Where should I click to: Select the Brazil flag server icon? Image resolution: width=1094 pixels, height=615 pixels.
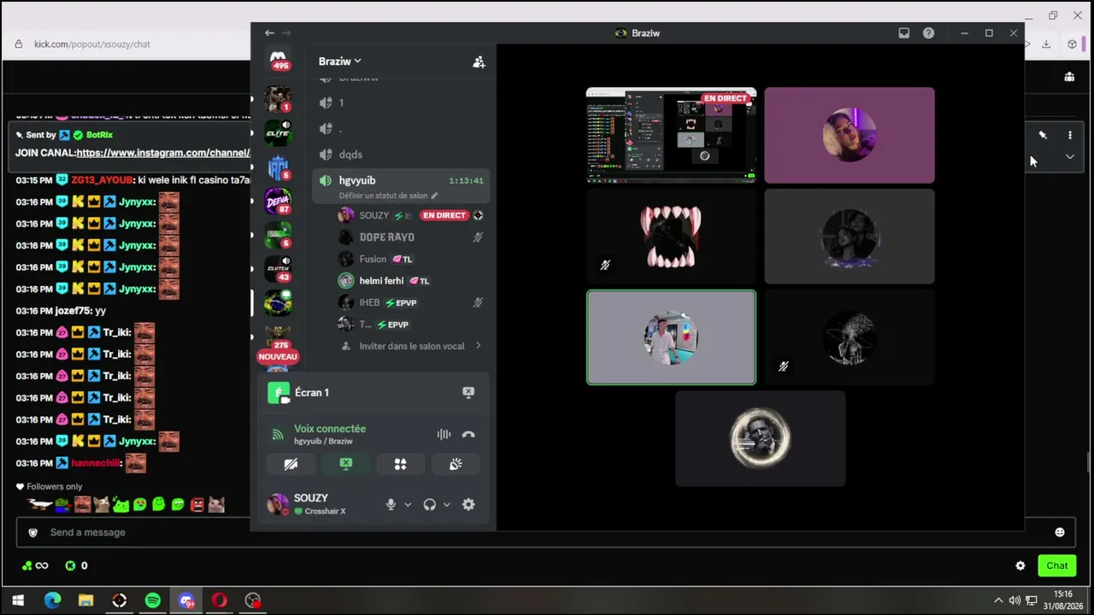pyautogui.click(x=278, y=302)
